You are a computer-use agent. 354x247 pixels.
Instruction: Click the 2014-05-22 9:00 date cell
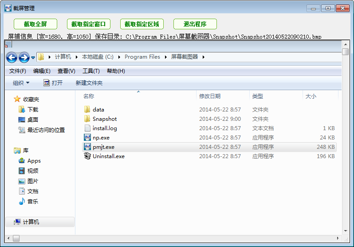220,119
